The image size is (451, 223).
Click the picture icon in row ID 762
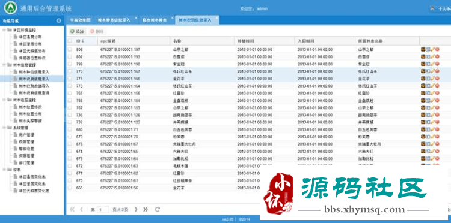(x=423, y=107)
